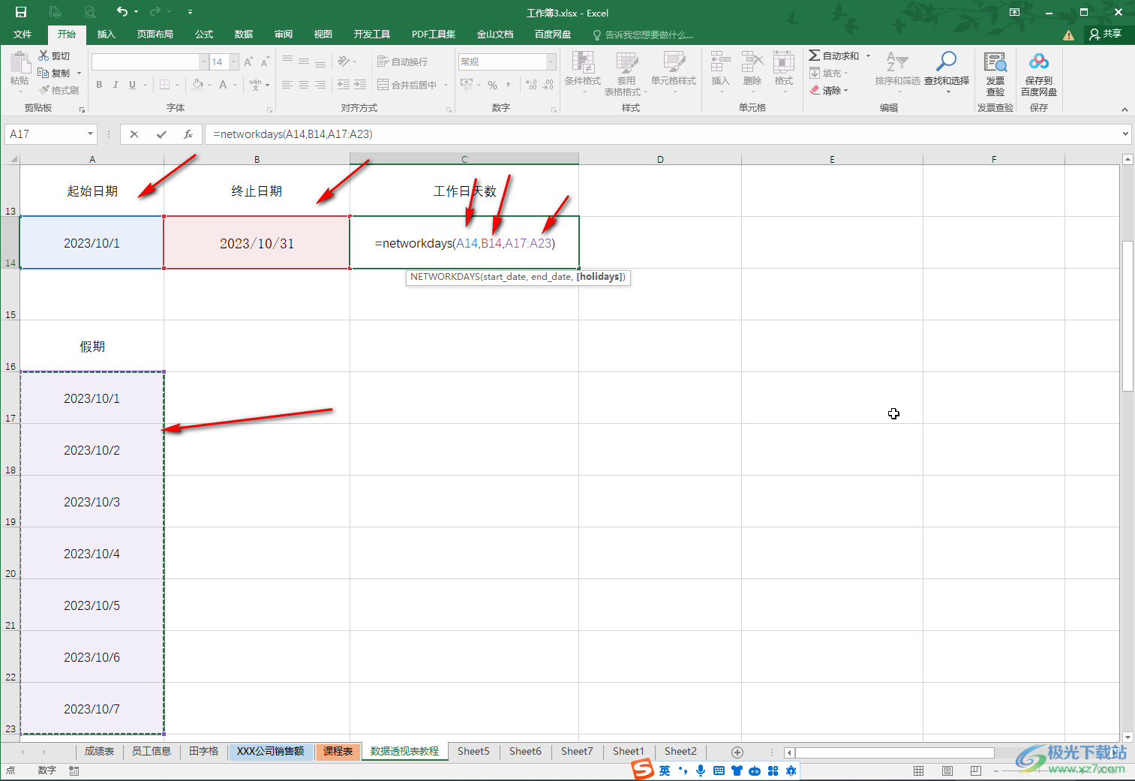Click the Decrease Font Size icon
The height and width of the screenshot is (781, 1135).
pyautogui.click(x=265, y=62)
